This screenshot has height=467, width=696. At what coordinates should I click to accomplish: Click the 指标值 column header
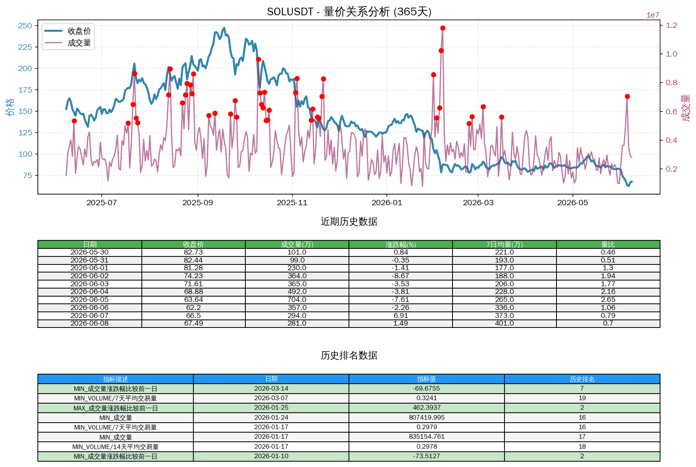click(x=427, y=379)
